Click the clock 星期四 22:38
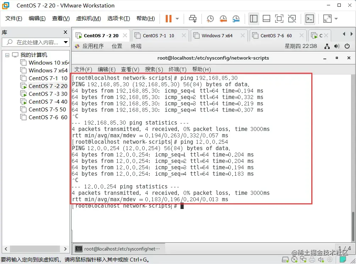This screenshot has height=264, width=356. tap(301, 46)
